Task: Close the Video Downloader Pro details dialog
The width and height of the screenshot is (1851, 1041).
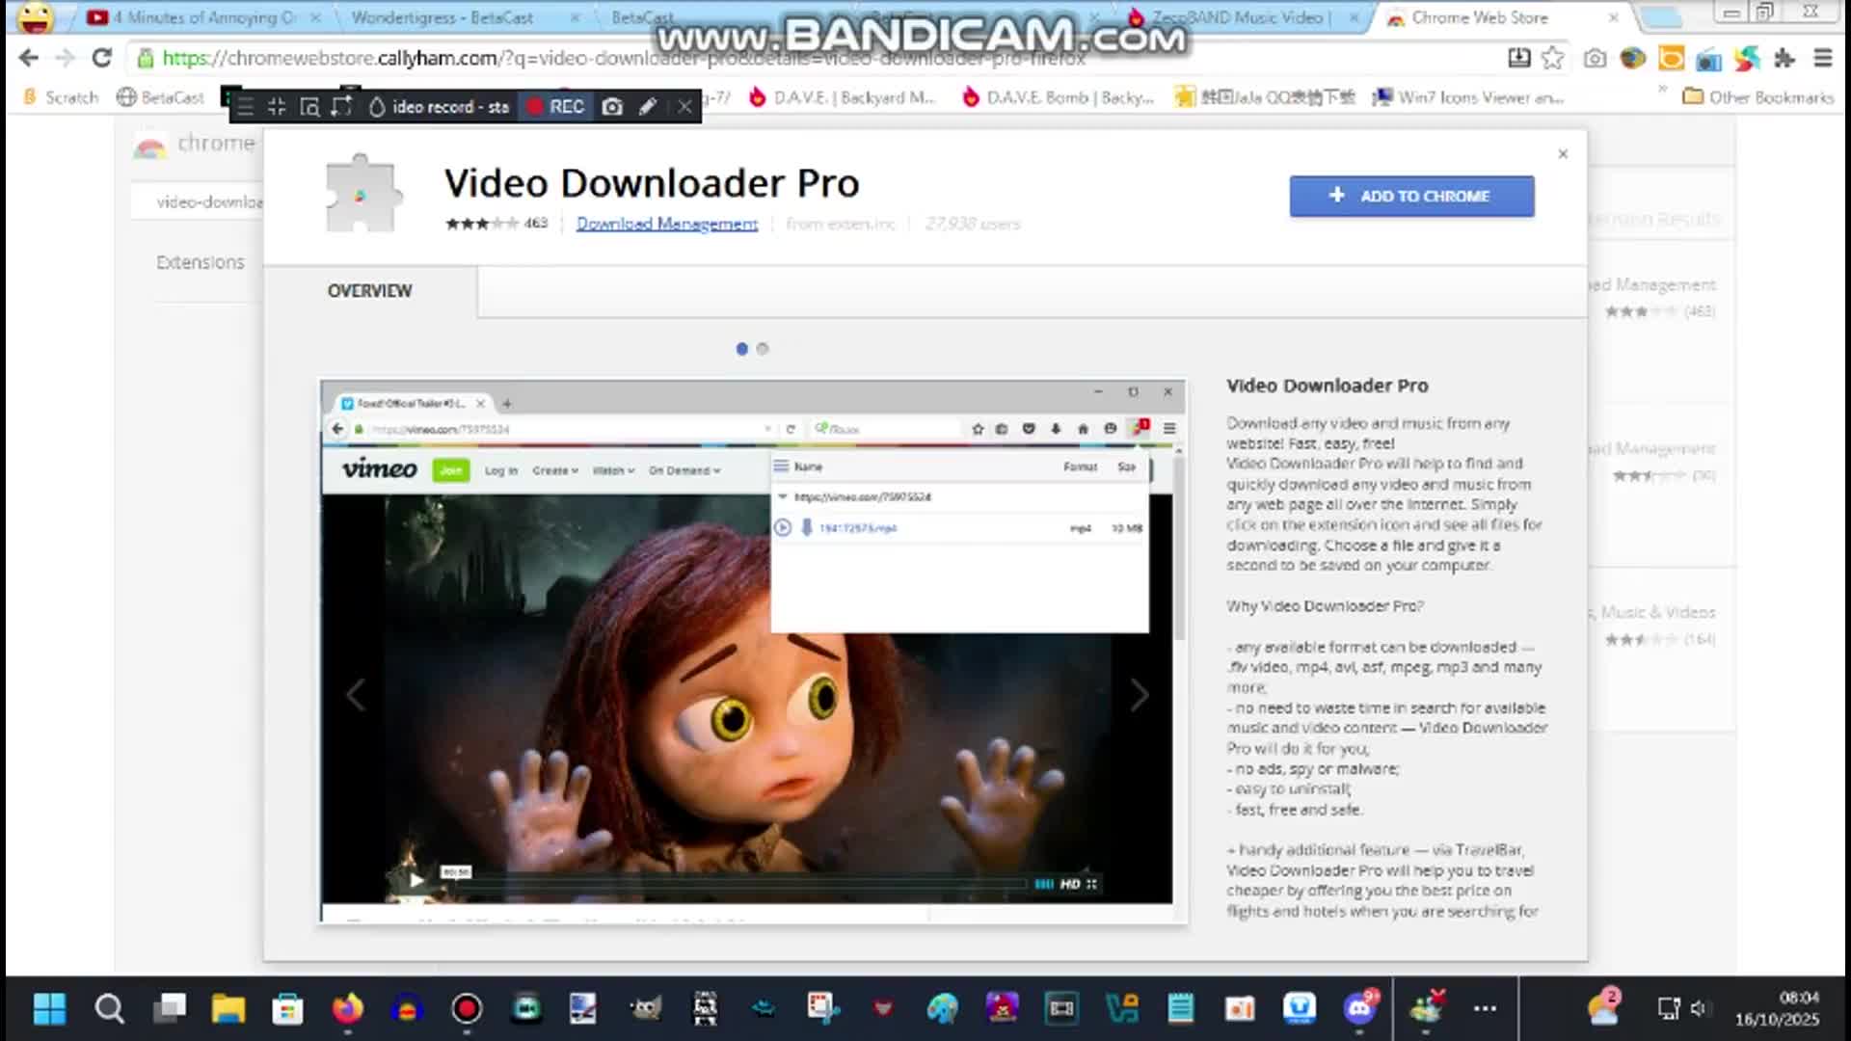Action: 1563,154
